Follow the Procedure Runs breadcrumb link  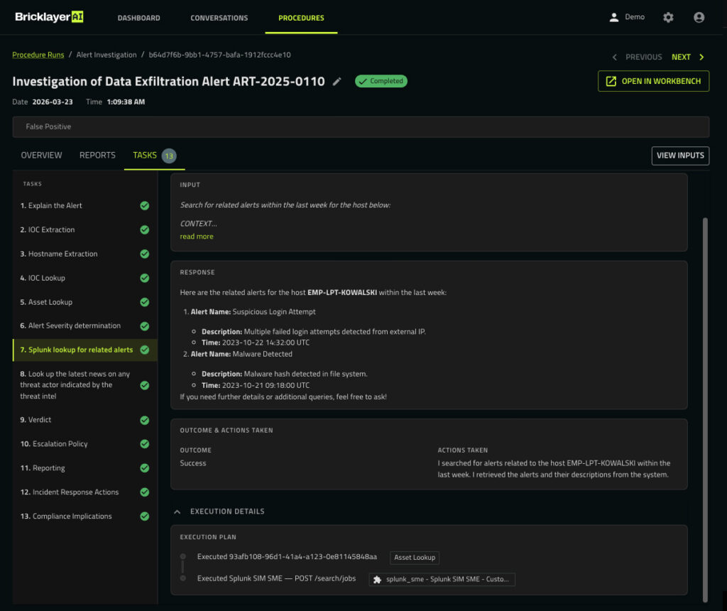click(x=38, y=55)
